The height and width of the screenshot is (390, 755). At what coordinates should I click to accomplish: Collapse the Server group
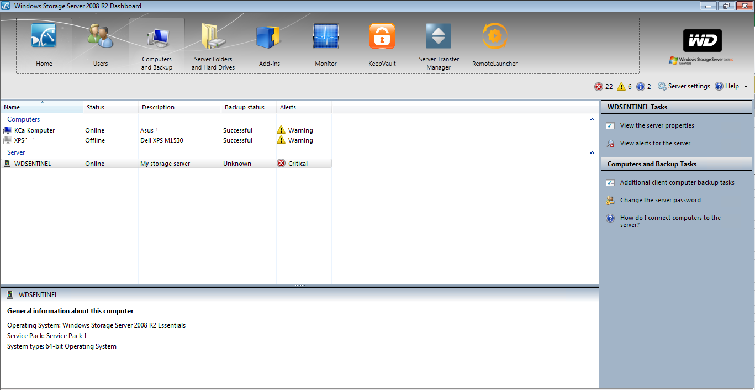592,152
